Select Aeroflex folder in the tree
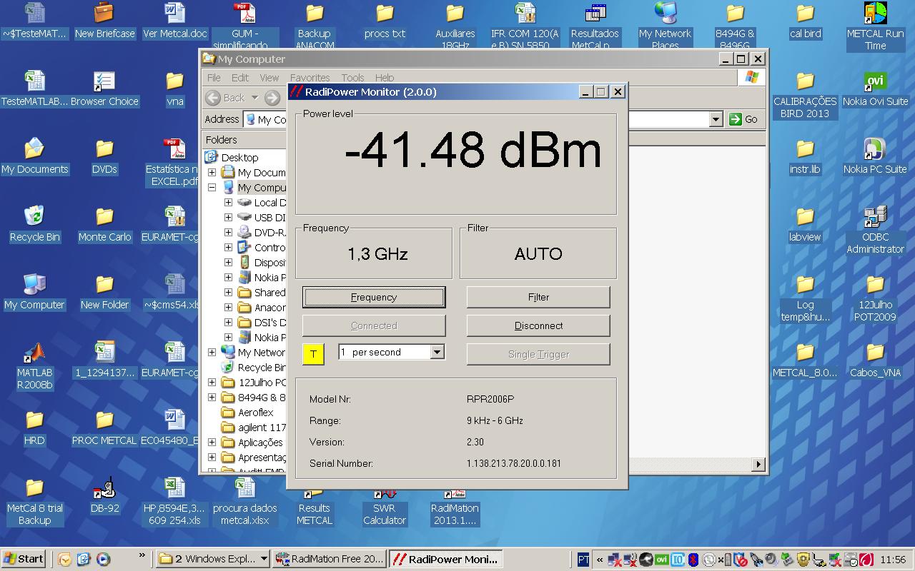 click(255, 413)
